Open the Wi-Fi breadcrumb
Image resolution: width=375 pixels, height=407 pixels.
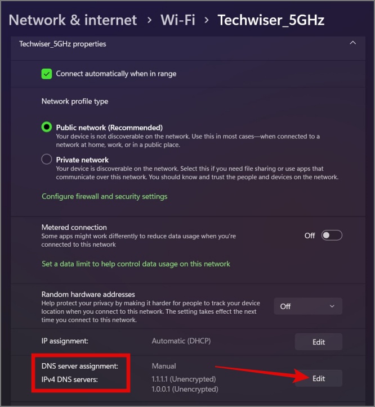coord(177,20)
